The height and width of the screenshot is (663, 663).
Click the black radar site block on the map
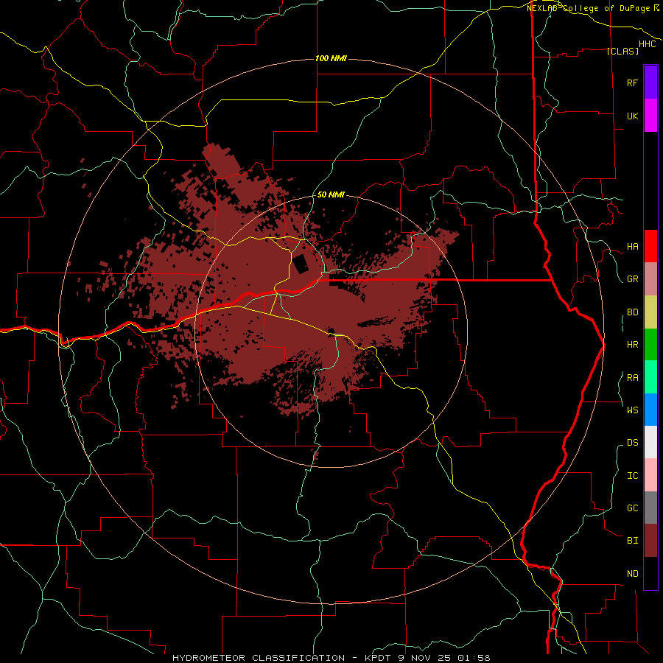(301, 264)
